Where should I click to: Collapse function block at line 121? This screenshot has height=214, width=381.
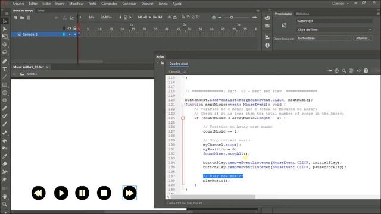pyautogui.click(x=183, y=105)
